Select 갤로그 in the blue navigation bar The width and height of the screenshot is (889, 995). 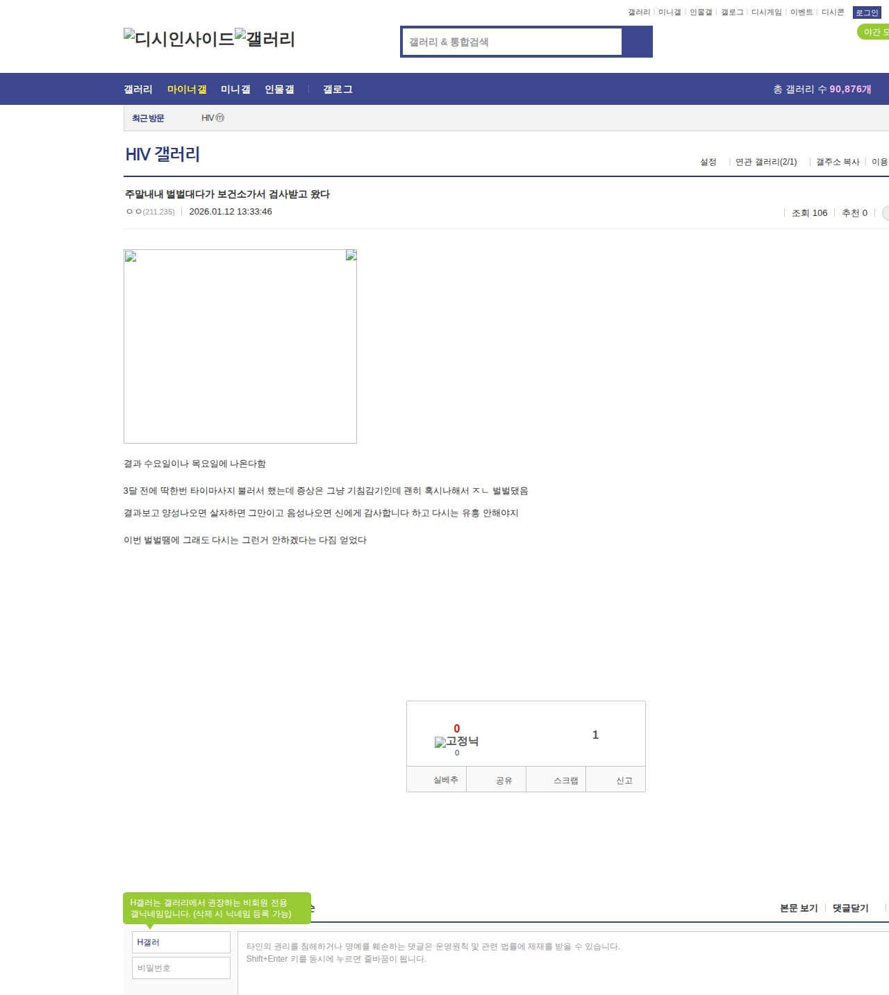338,90
